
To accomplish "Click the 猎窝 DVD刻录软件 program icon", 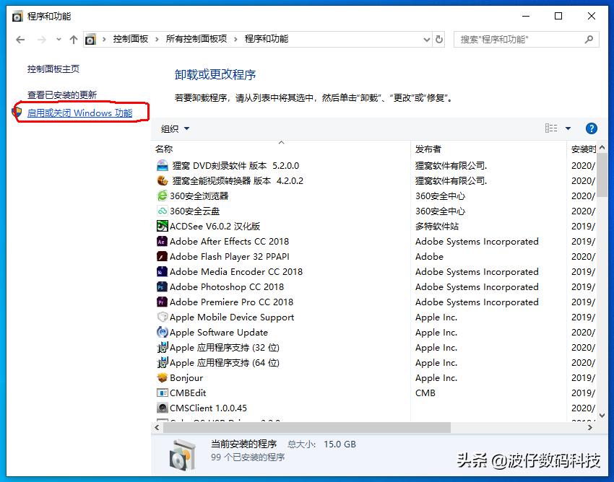I will pyautogui.click(x=163, y=165).
